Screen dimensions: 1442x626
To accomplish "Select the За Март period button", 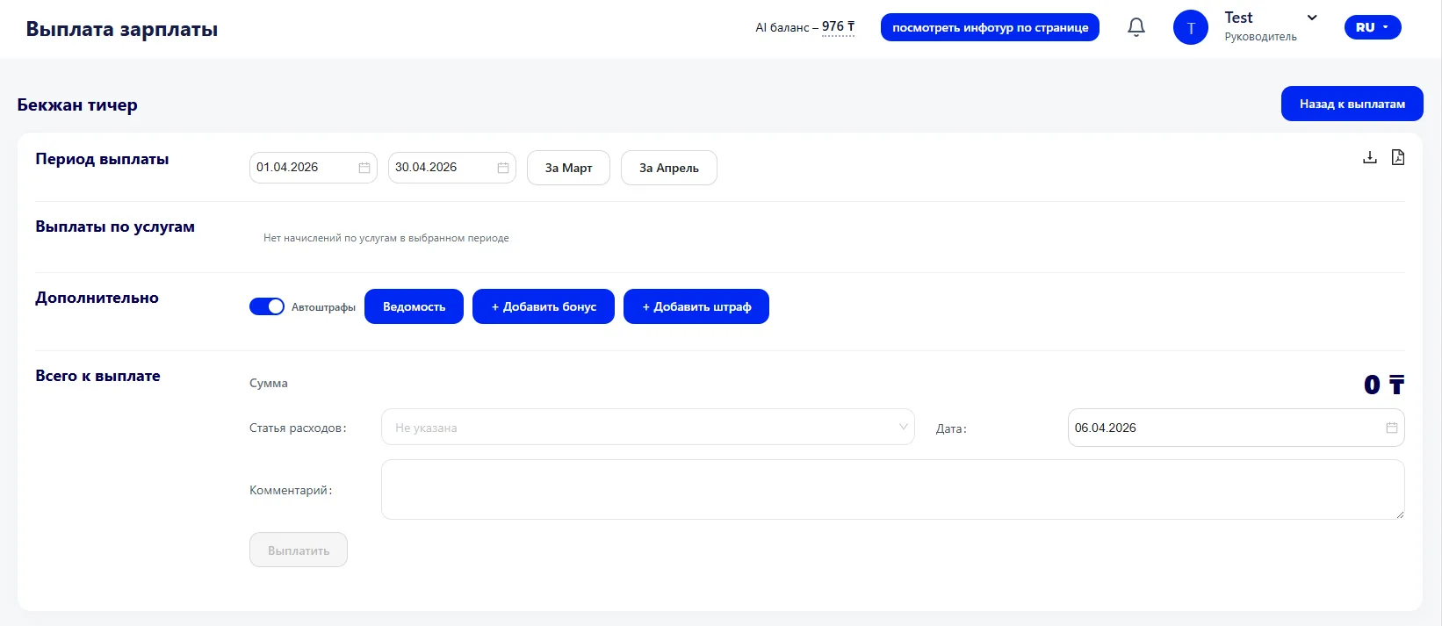I will coord(568,168).
